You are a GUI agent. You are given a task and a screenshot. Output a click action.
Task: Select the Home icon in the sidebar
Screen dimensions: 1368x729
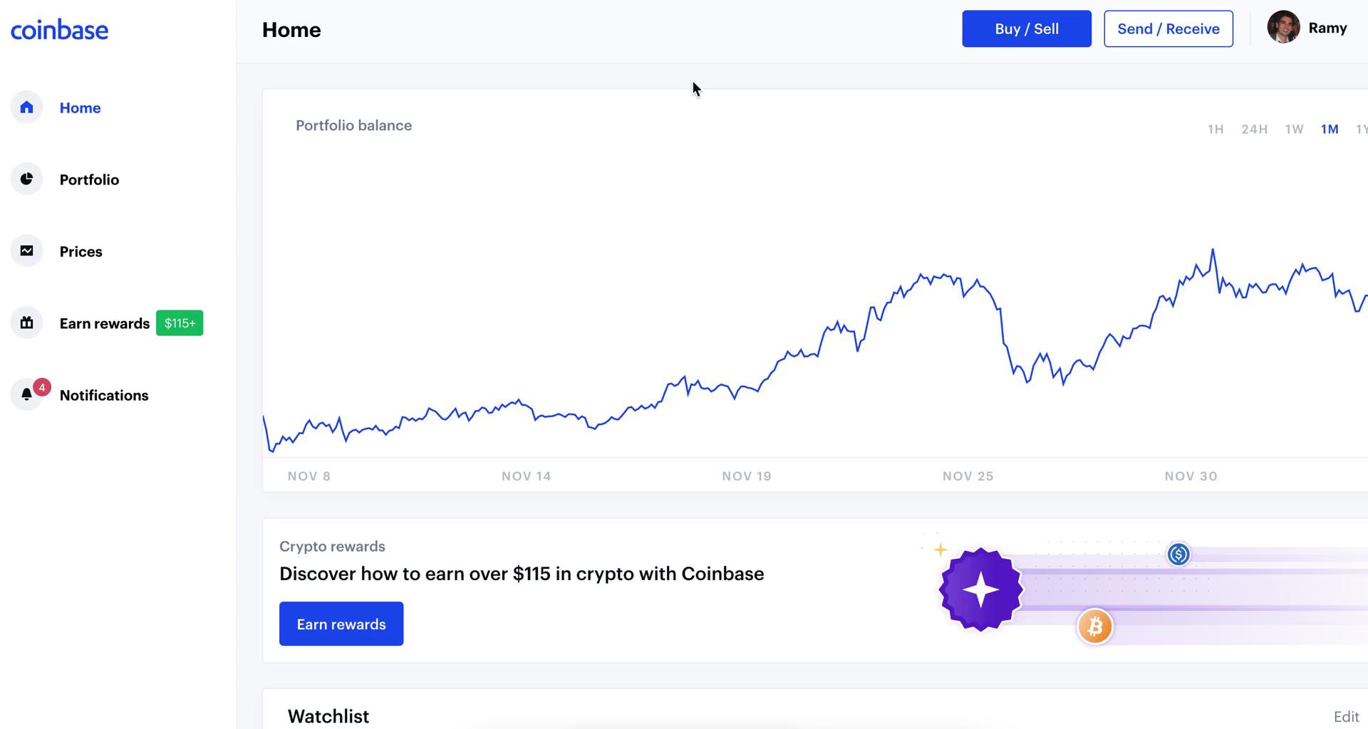pyautogui.click(x=26, y=107)
